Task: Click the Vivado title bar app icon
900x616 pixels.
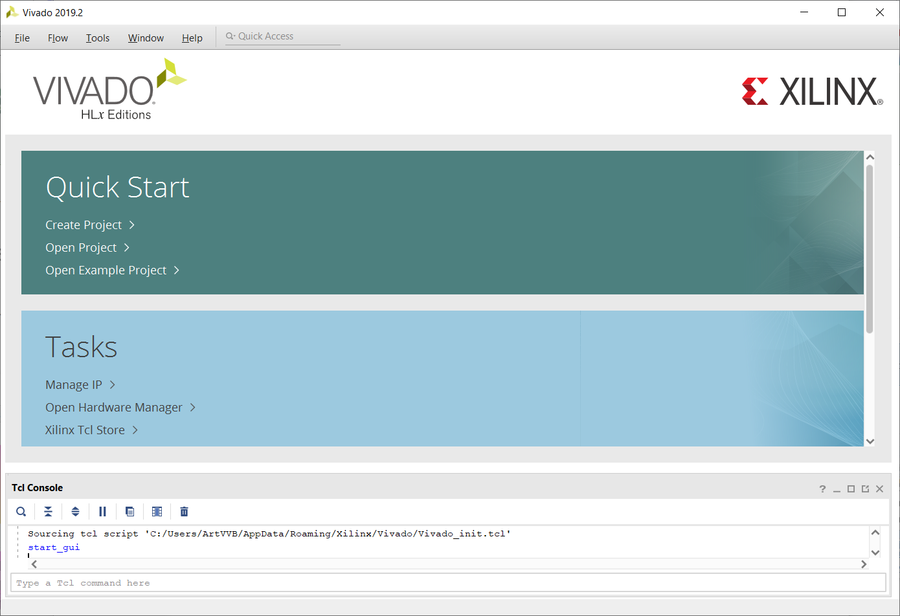Action: (x=12, y=12)
